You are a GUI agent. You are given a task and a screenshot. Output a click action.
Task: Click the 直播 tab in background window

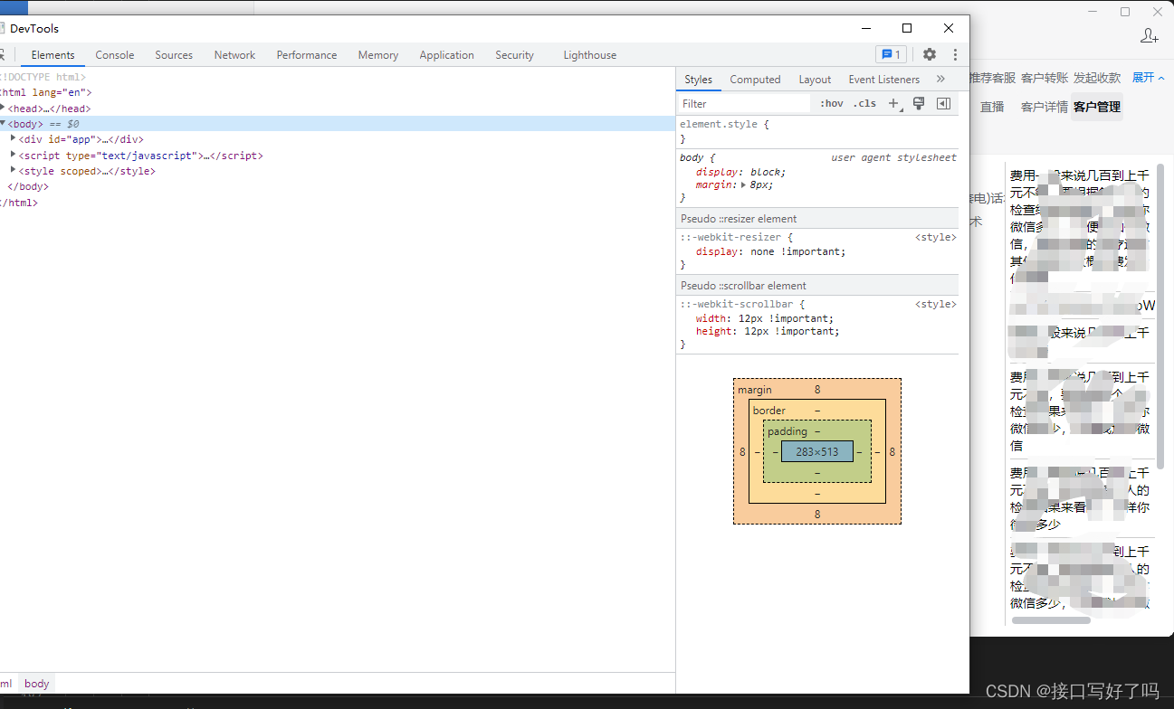[992, 107]
